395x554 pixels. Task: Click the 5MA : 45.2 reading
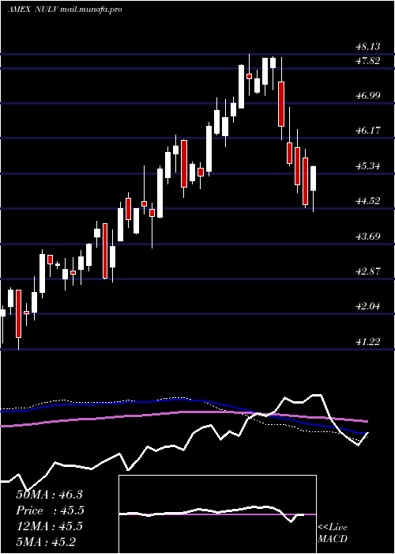(46, 542)
